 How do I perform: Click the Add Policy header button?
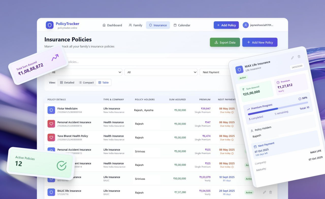pyautogui.click(x=226, y=25)
